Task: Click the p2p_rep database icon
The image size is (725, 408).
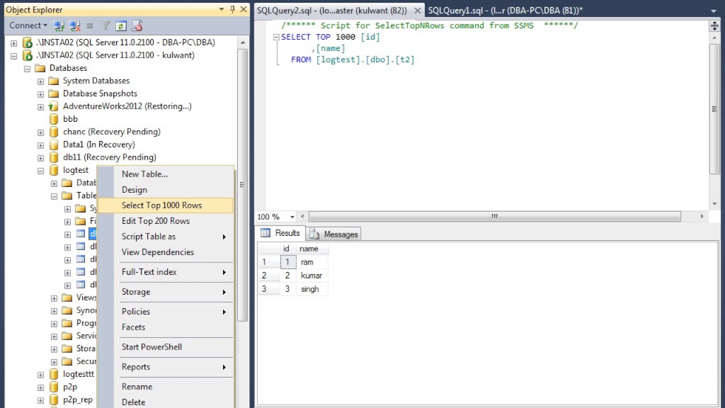Action: pos(54,399)
